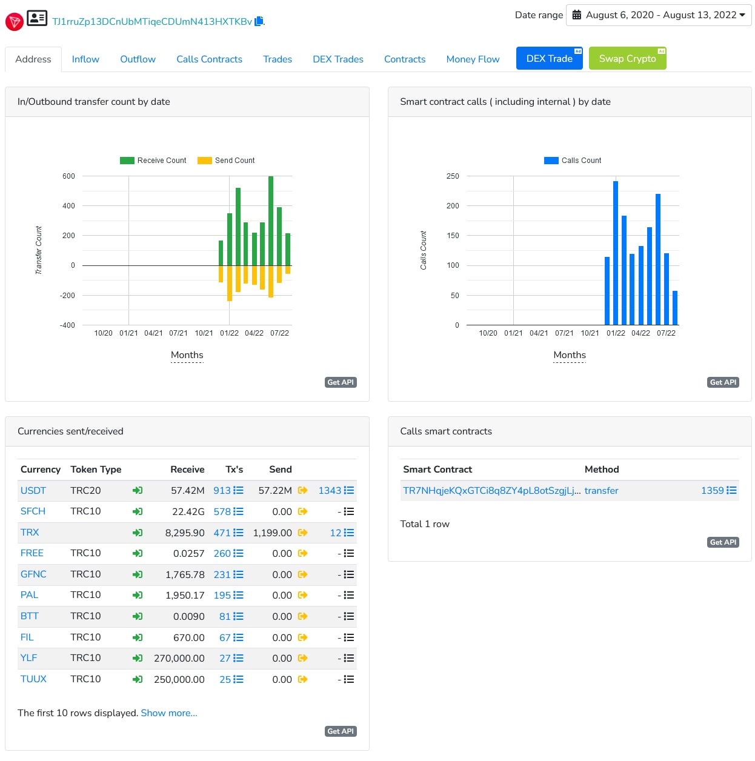Open SFCH send transactions list icon
755x761 pixels.
(x=348, y=511)
